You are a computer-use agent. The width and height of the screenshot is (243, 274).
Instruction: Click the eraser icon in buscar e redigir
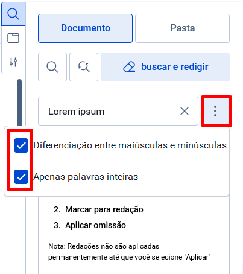(129, 67)
